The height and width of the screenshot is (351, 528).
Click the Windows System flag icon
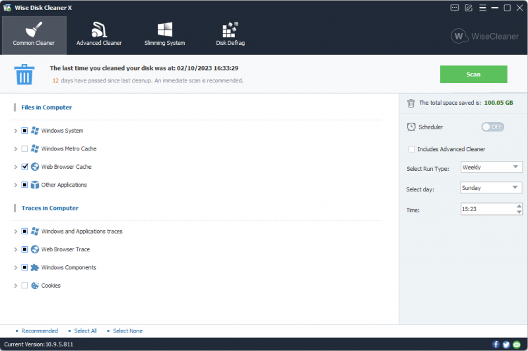[x=35, y=131]
